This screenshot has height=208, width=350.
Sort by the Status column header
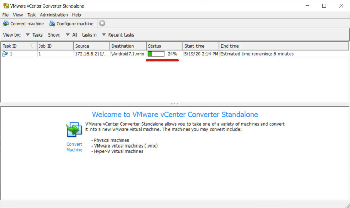click(164, 46)
